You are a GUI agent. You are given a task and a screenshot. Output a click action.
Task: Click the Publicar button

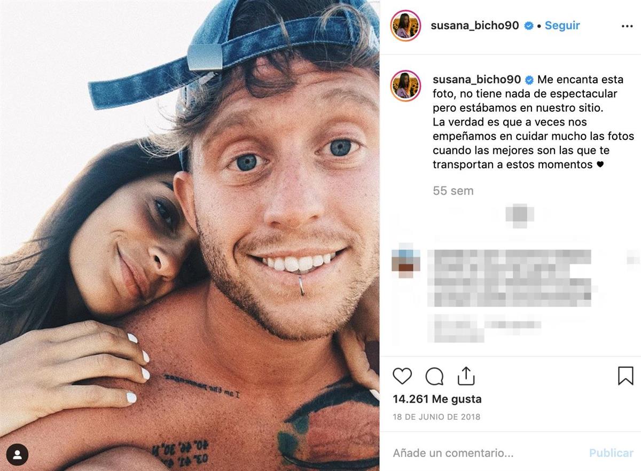tap(611, 453)
